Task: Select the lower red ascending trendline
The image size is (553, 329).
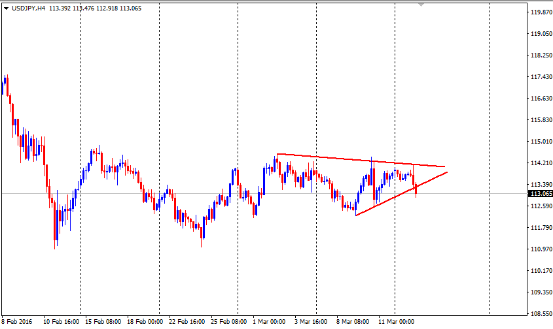Action: click(401, 194)
